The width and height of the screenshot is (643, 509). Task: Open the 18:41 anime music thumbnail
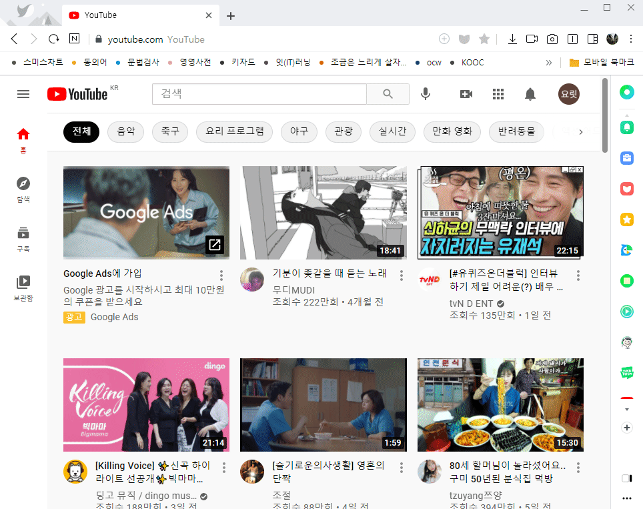[323, 212]
